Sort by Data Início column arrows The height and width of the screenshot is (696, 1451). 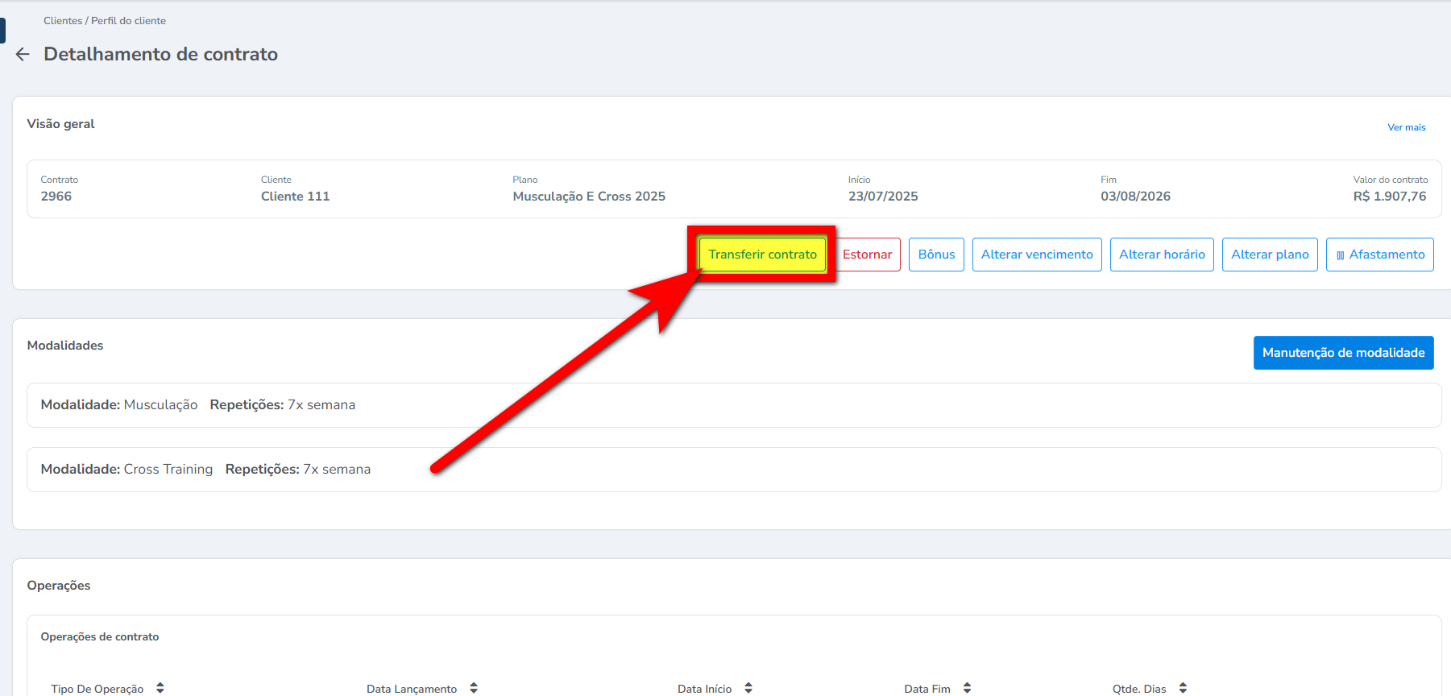748,688
